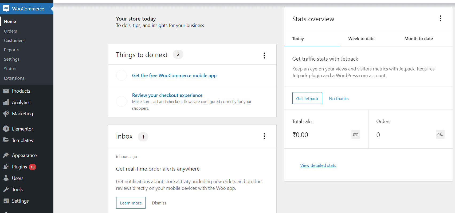455x213 pixels.
Task: Mark 'Get the free WooCommerce mobile app' task circle
Action: point(121,75)
